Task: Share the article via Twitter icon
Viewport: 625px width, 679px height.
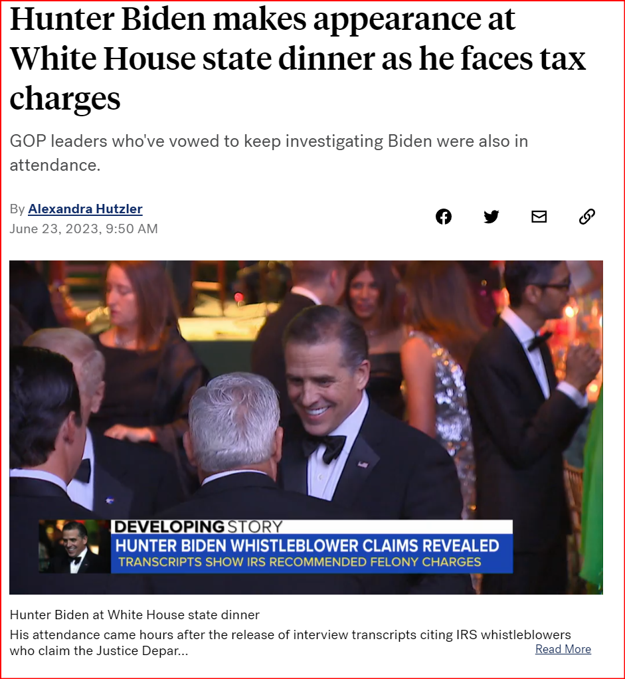Action: pyautogui.click(x=491, y=216)
